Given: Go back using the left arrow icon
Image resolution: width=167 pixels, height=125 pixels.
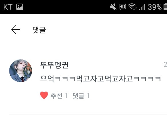Looking at the screenshot, I should click(x=16, y=30).
